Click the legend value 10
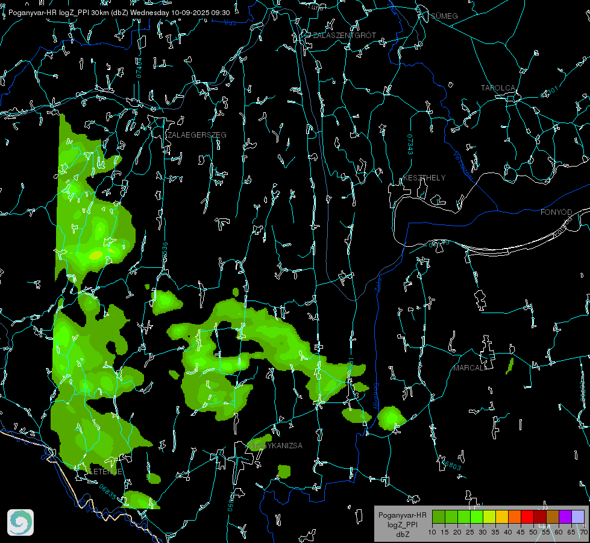This screenshot has width=590, height=543. (x=432, y=533)
